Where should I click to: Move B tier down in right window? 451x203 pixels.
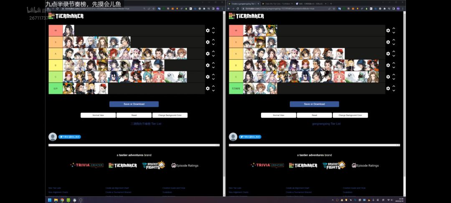pos(394,67)
